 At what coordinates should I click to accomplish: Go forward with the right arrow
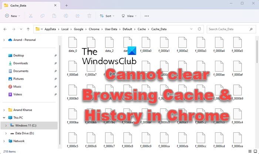[x=14, y=29]
